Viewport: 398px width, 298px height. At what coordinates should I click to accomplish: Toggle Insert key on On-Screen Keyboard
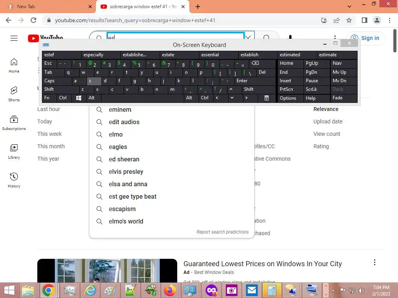coord(290,81)
